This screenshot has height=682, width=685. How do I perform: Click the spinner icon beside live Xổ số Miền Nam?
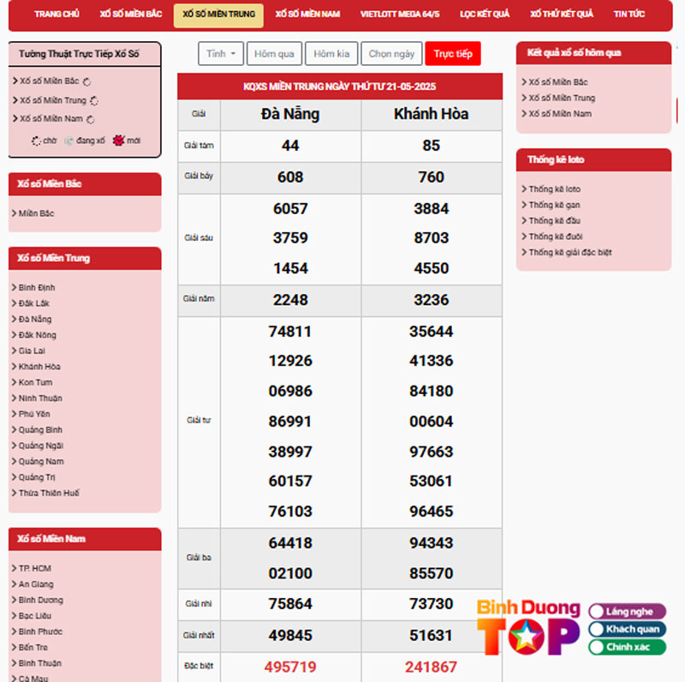coord(91,120)
